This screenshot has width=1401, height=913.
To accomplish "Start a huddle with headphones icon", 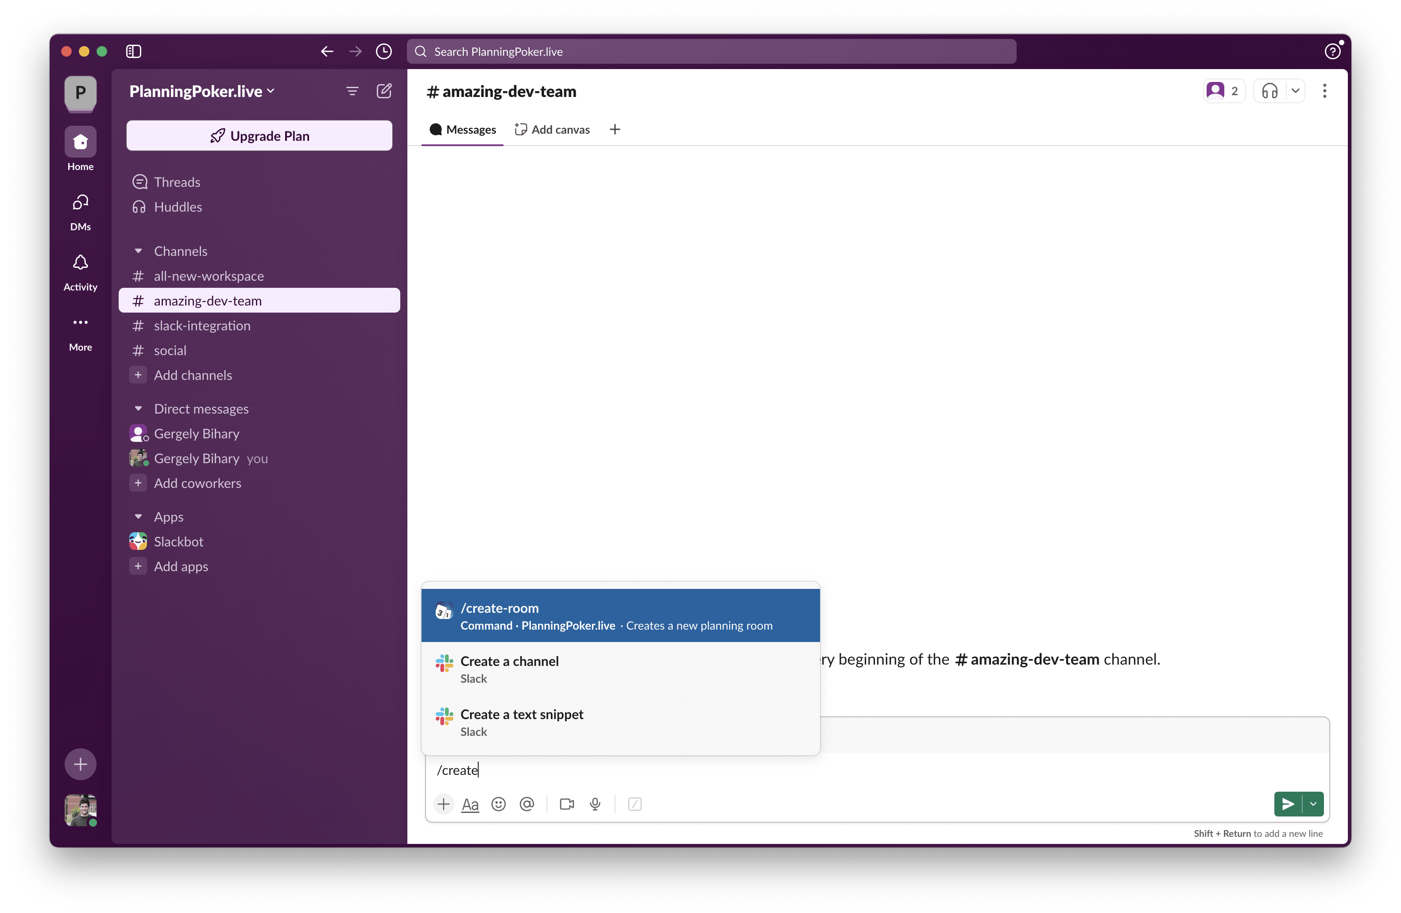I will point(1269,91).
